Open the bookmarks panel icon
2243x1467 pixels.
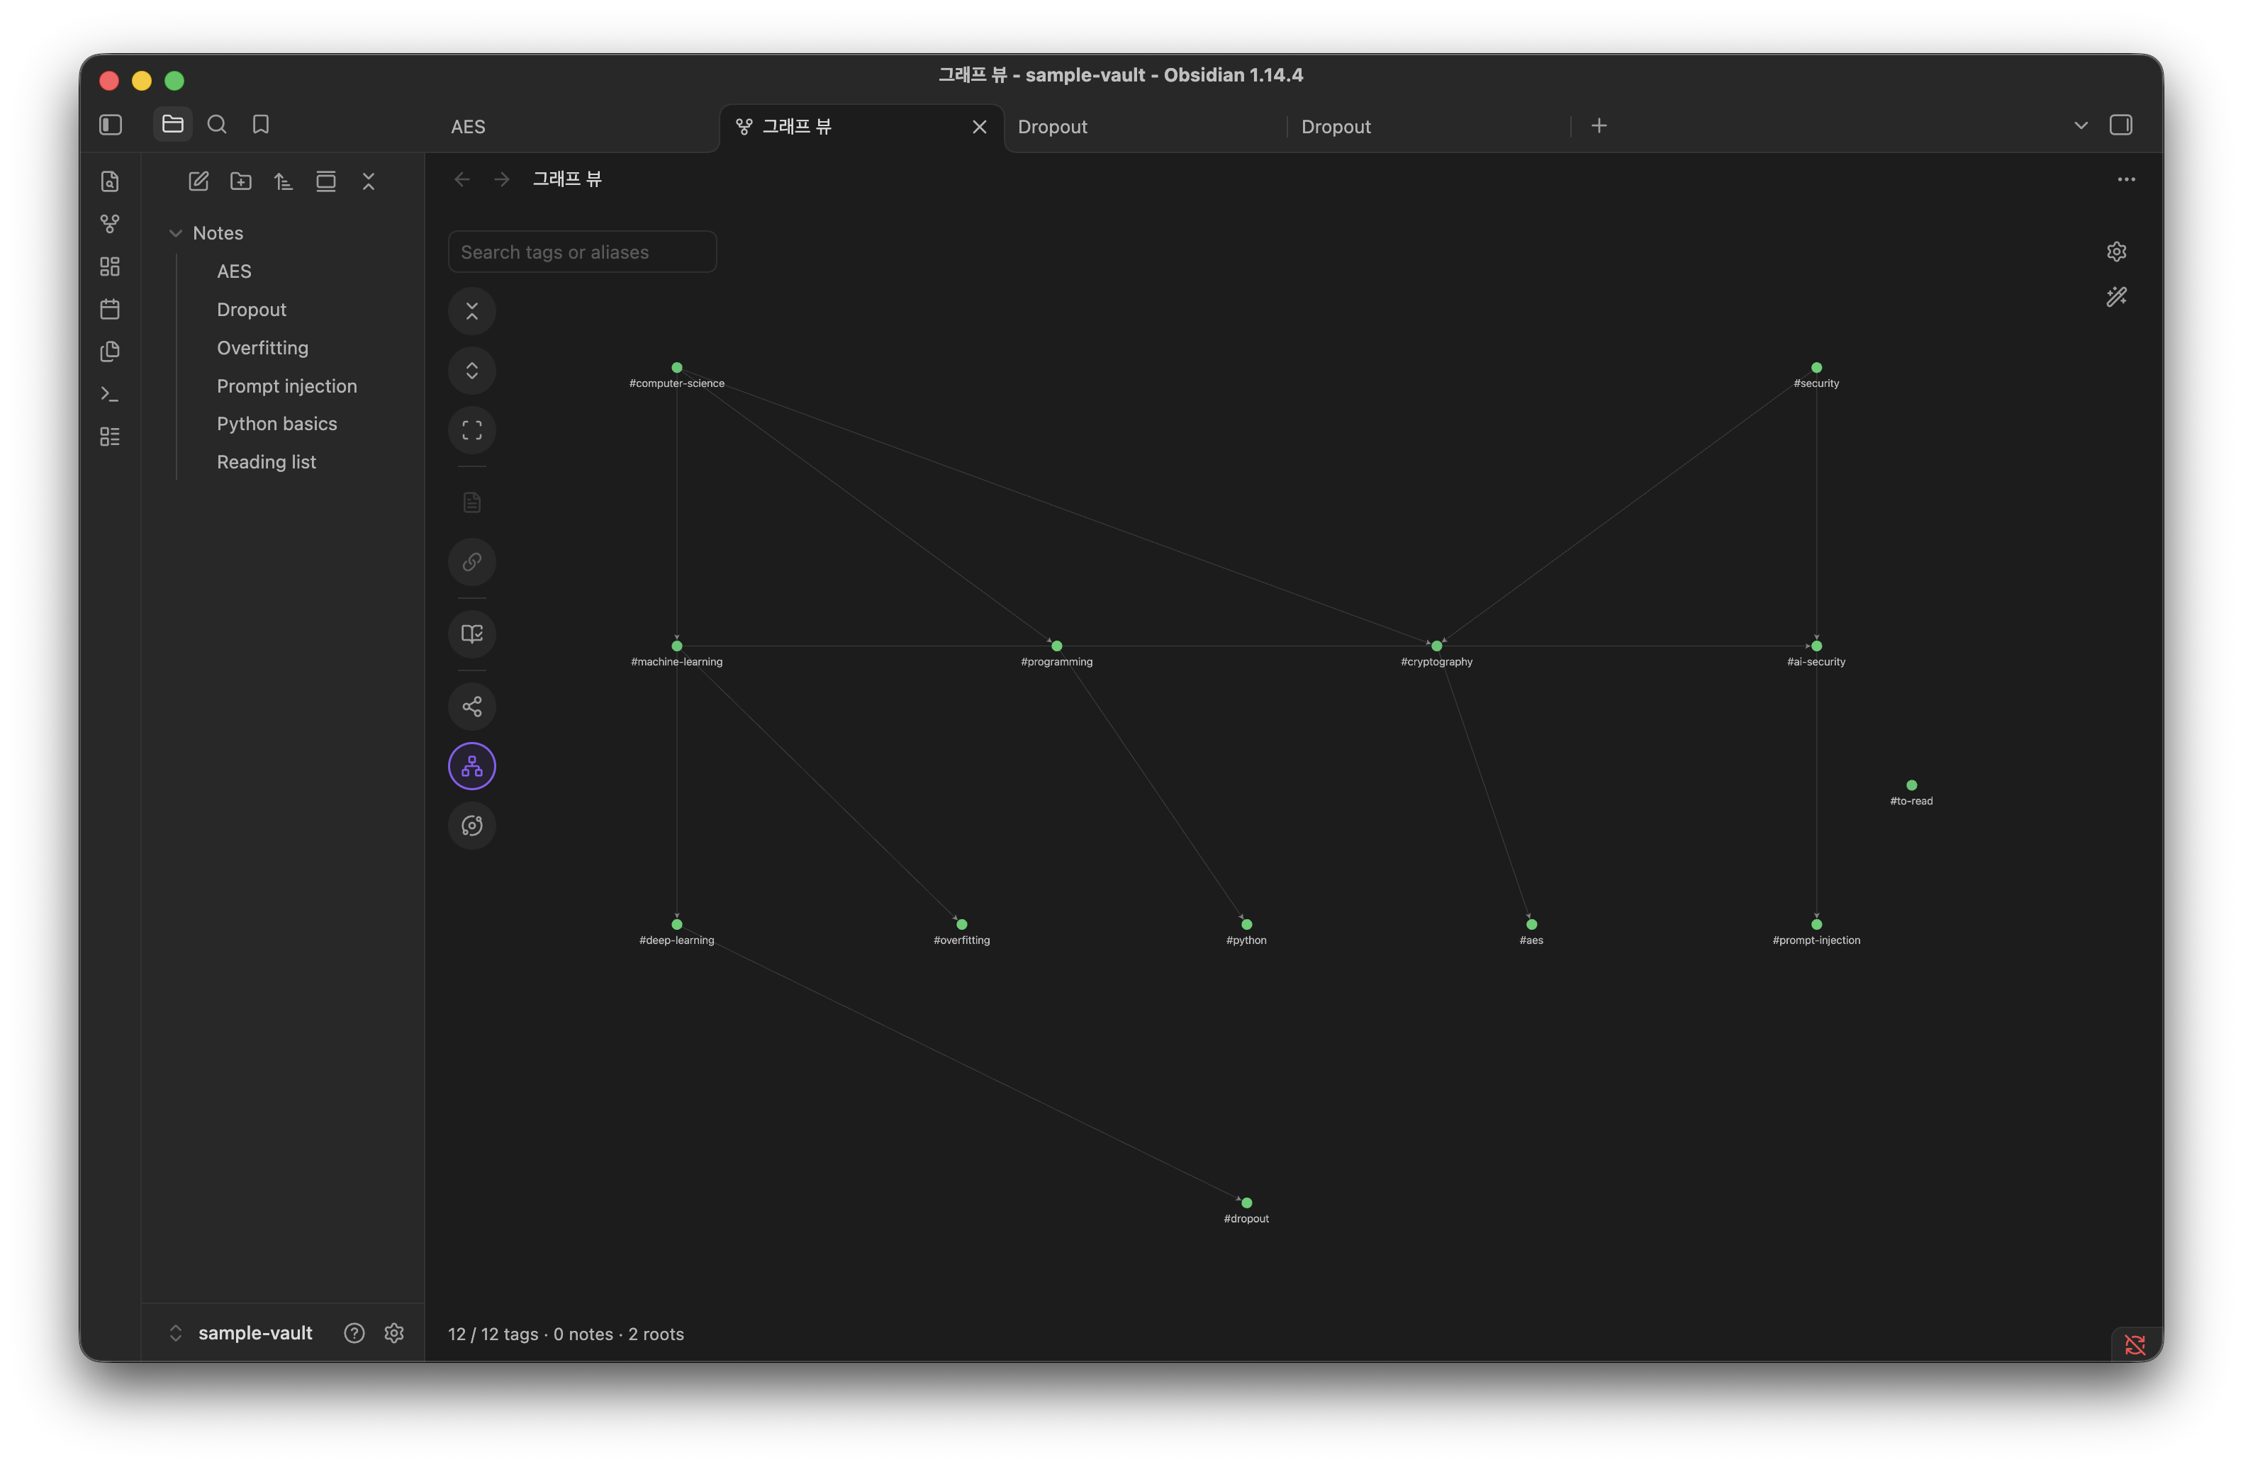[x=261, y=124]
